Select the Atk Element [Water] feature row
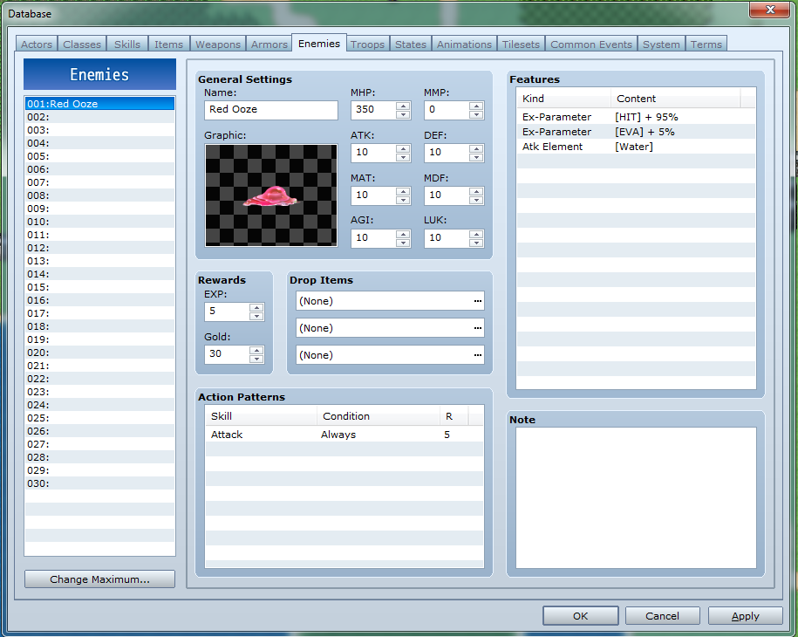Image resolution: width=798 pixels, height=637 pixels. [x=636, y=146]
